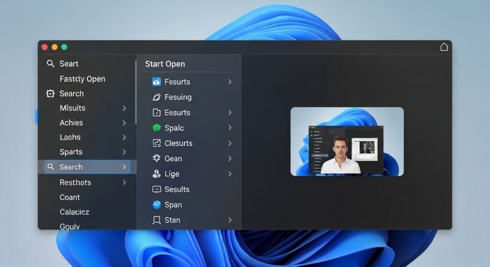490x267 pixels.
Task: Expand the Achies chevron
Action: (x=124, y=123)
